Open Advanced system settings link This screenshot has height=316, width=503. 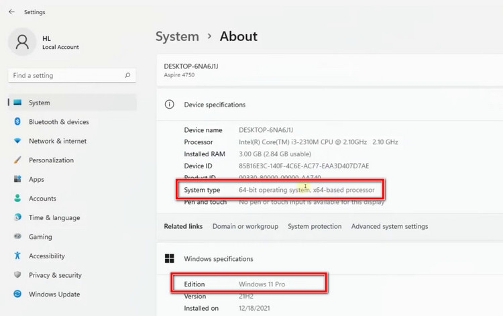390,226
